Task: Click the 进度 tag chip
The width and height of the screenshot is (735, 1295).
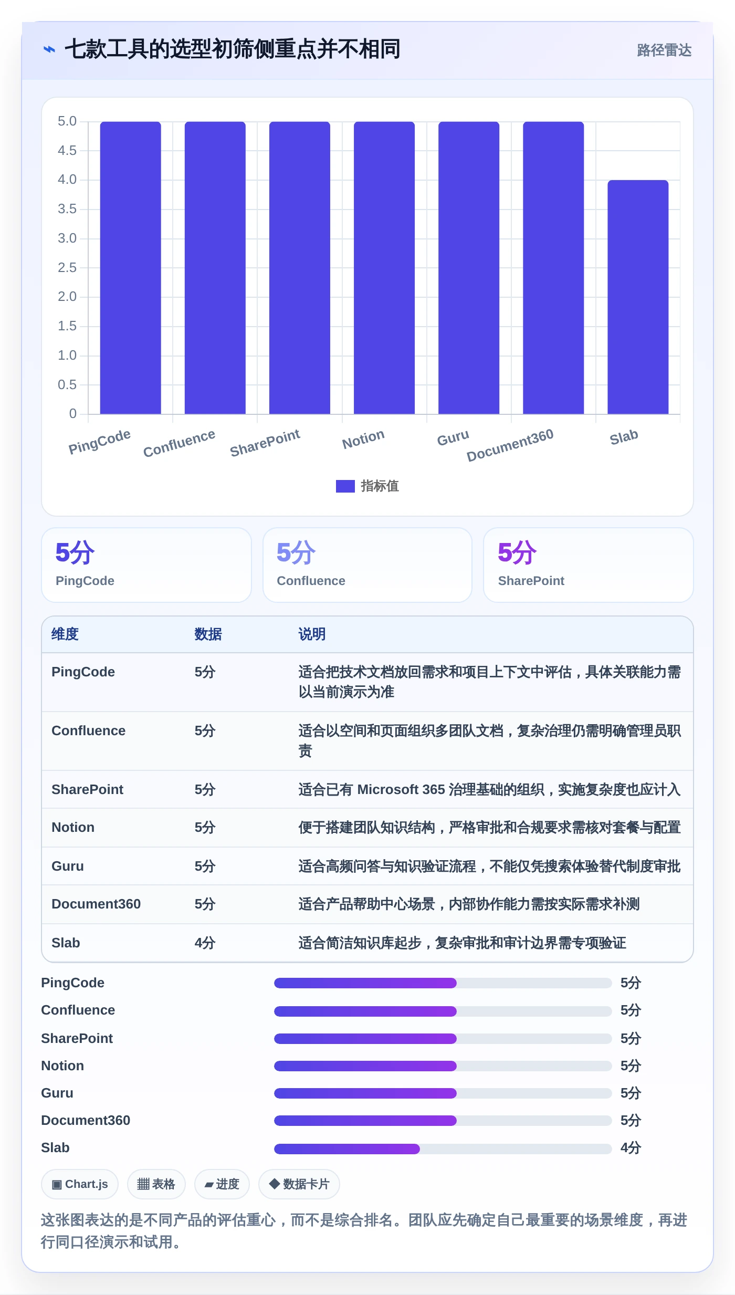Action: (222, 1184)
